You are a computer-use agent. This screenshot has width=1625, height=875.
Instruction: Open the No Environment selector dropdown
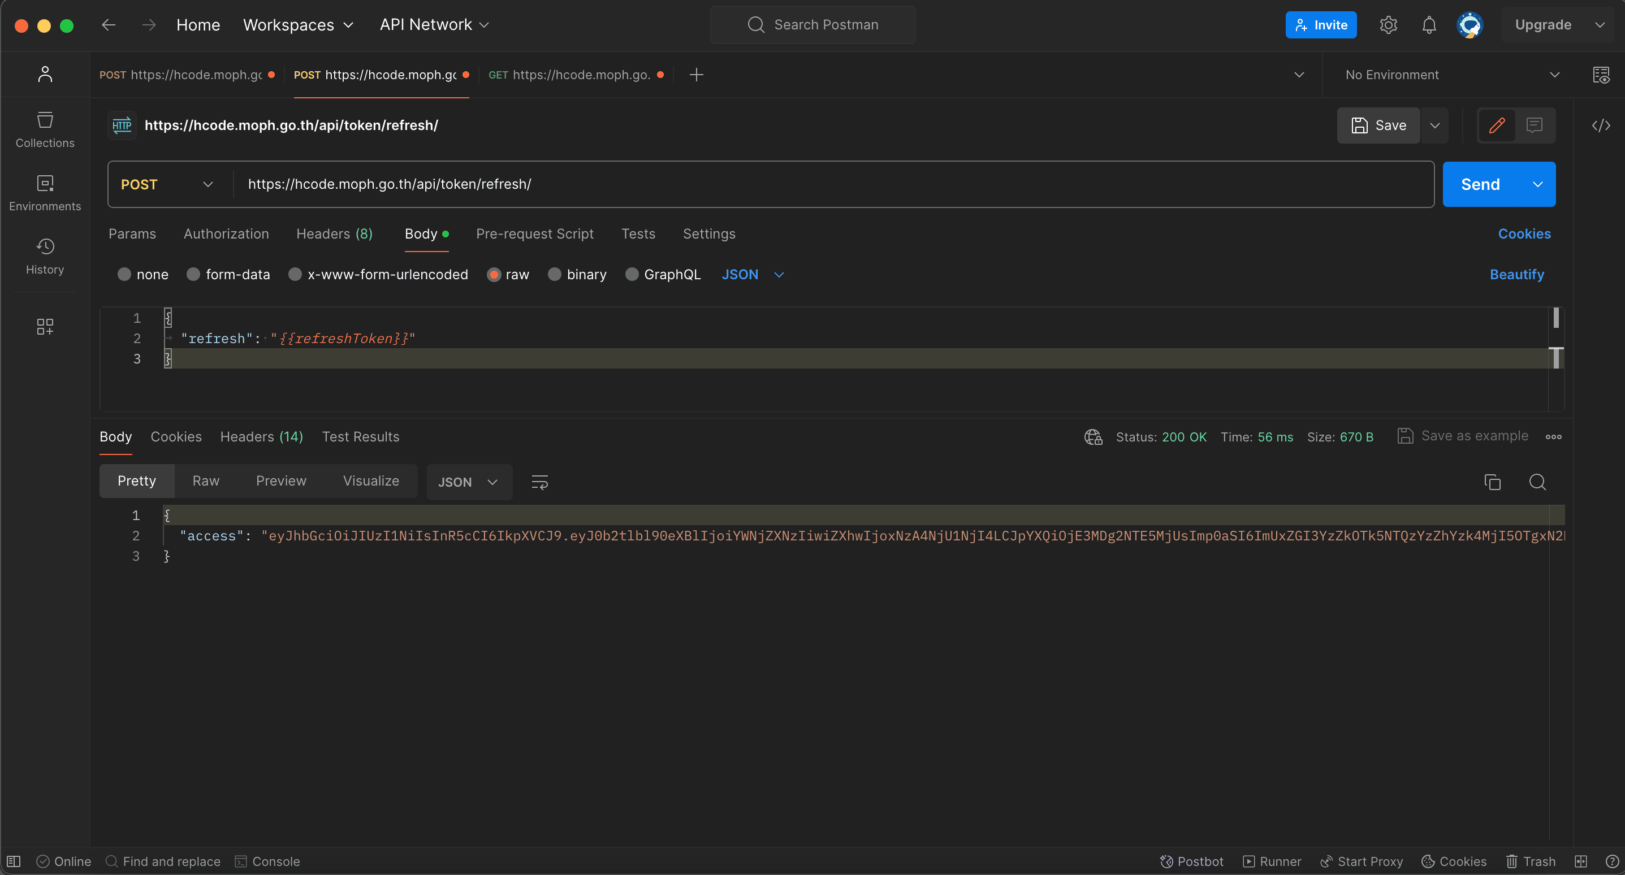pos(1451,75)
